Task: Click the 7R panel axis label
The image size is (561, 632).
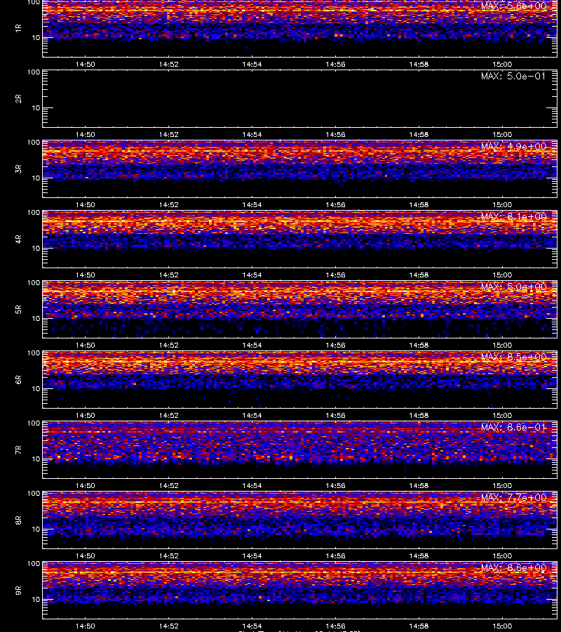Action: (x=18, y=450)
